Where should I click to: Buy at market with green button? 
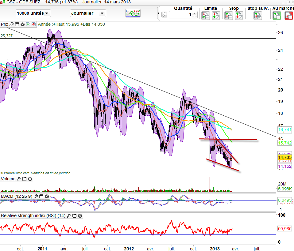[277, 15]
